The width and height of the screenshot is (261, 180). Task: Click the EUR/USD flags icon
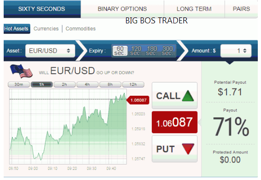tap(21, 71)
